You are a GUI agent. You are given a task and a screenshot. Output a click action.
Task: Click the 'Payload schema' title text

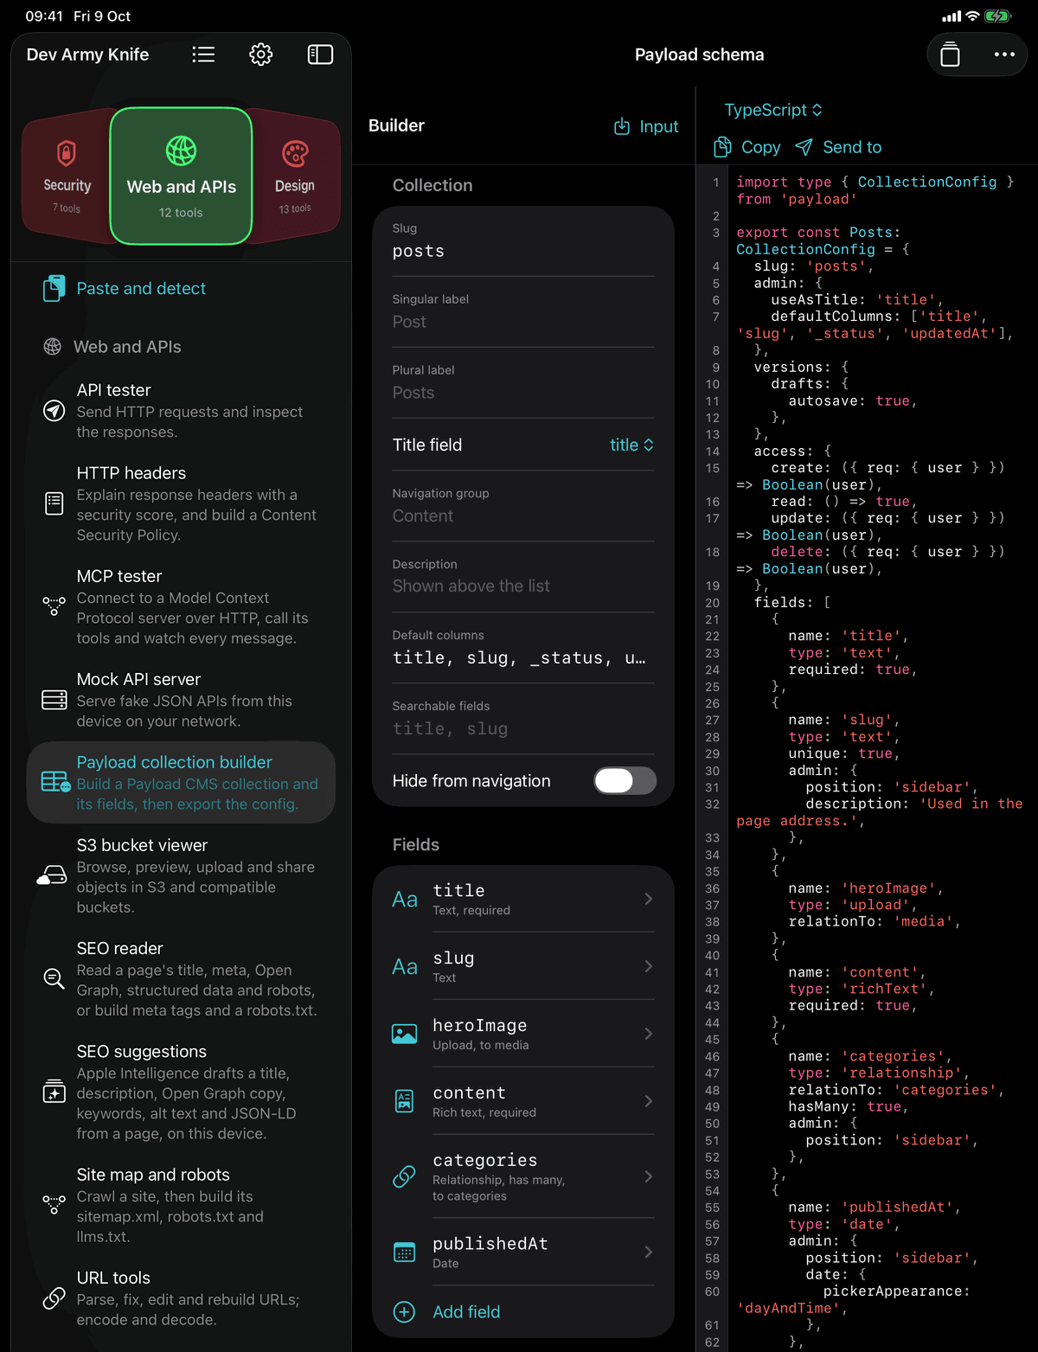pos(699,54)
